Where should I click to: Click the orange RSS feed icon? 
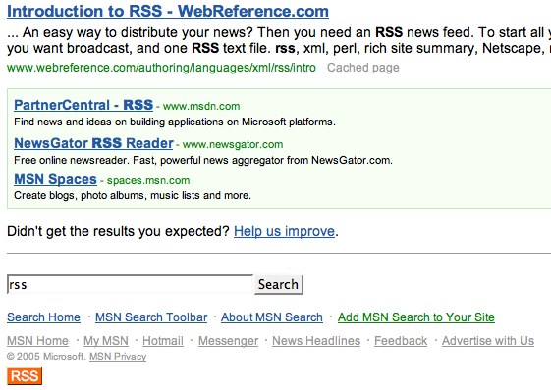pyautogui.click(x=25, y=376)
